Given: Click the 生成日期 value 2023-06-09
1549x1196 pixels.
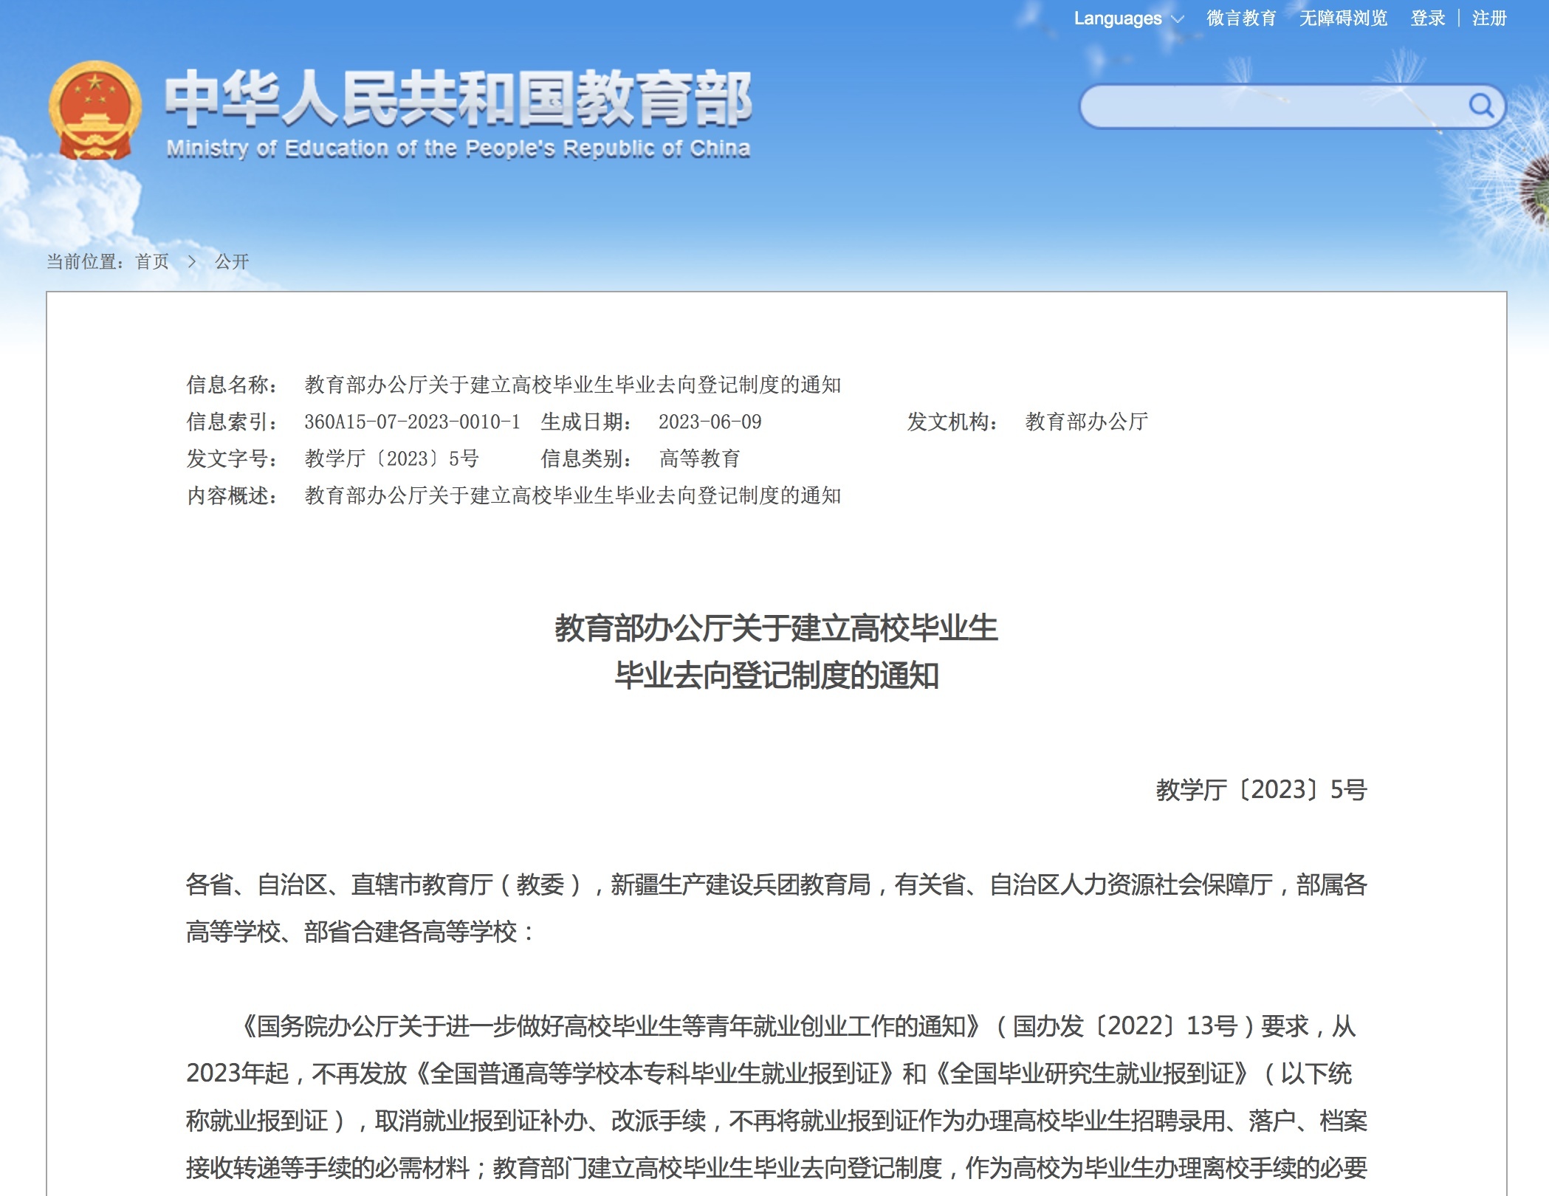Looking at the screenshot, I should pos(710,422).
